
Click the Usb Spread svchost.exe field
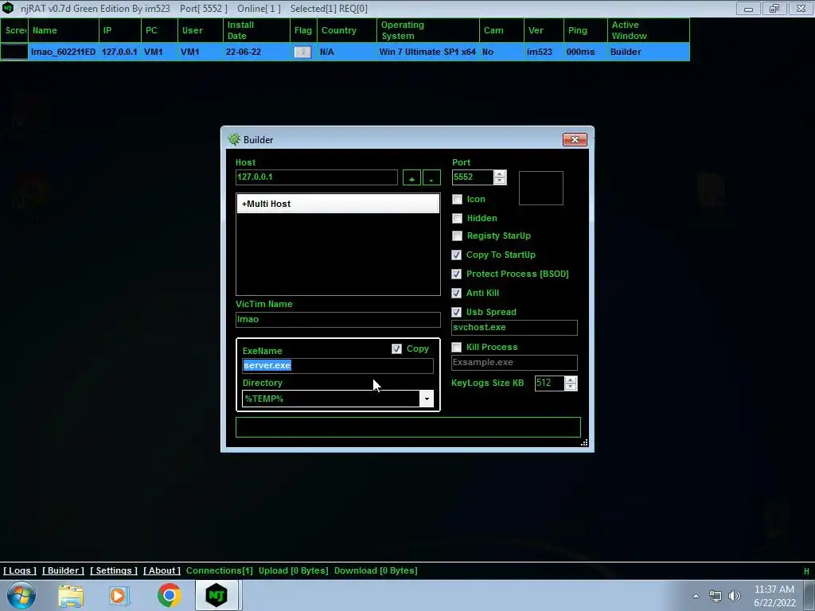514,327
